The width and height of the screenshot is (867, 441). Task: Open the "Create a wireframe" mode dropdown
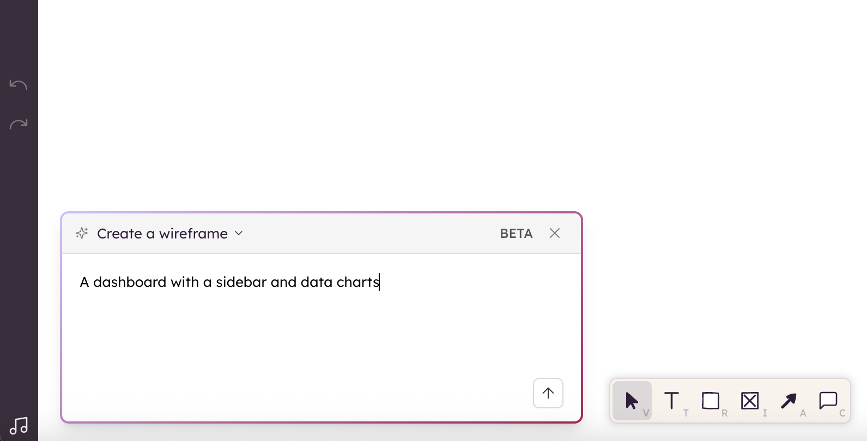tap(162, 234)
